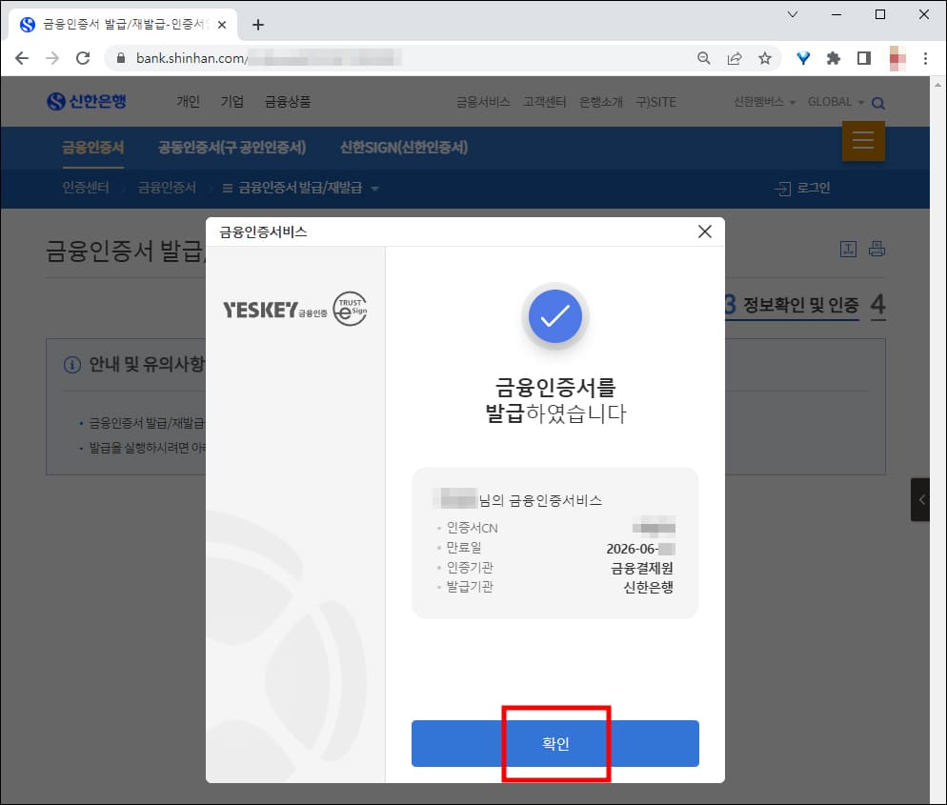Viewport: 947px width, 805px height.
Task: Select the 고객센터 menu item
Action: coord(543,101)
